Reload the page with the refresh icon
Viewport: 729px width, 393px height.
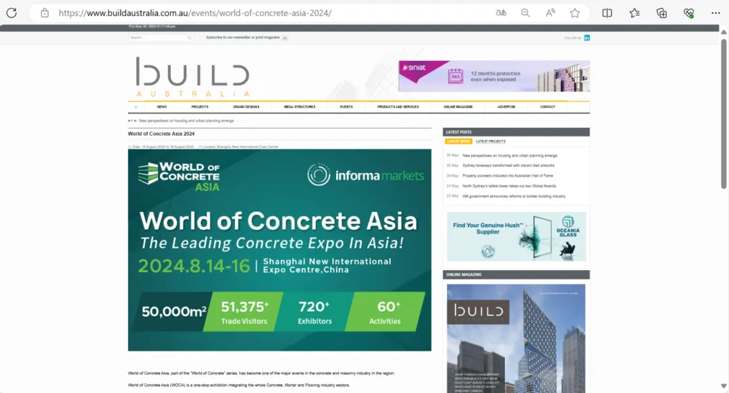click(x=11, y=13)
